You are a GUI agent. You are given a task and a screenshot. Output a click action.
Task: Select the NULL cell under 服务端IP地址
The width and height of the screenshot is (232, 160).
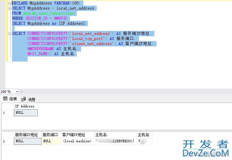click(27, 141)
